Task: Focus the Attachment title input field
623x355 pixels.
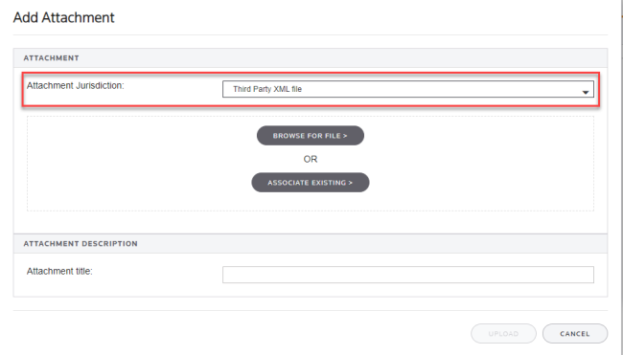Action: (x=408, y=275)
